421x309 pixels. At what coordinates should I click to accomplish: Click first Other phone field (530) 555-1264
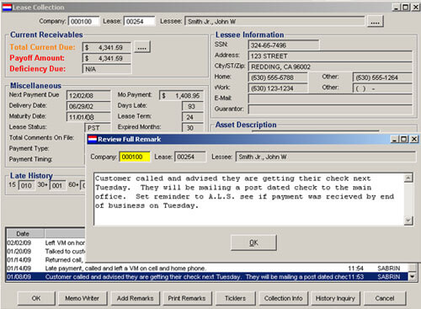click(382, 77)
